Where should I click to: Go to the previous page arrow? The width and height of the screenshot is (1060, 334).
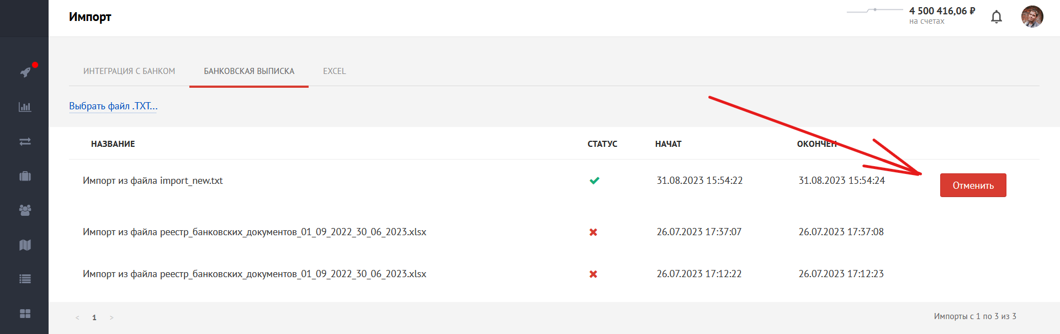point(77,317)
